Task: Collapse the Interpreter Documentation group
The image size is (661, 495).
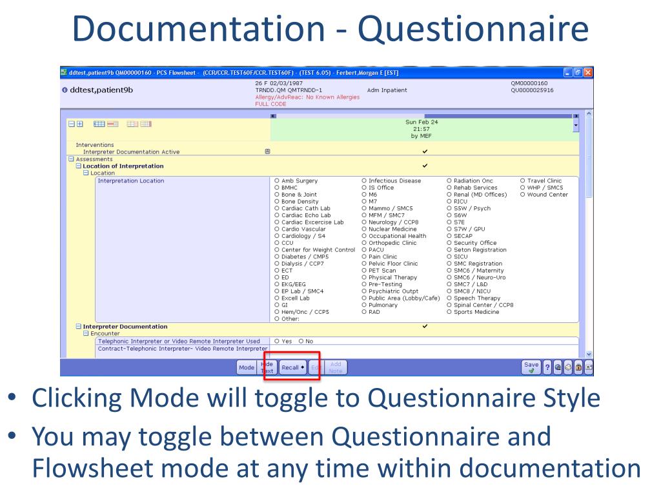Action: click(78, 326)
